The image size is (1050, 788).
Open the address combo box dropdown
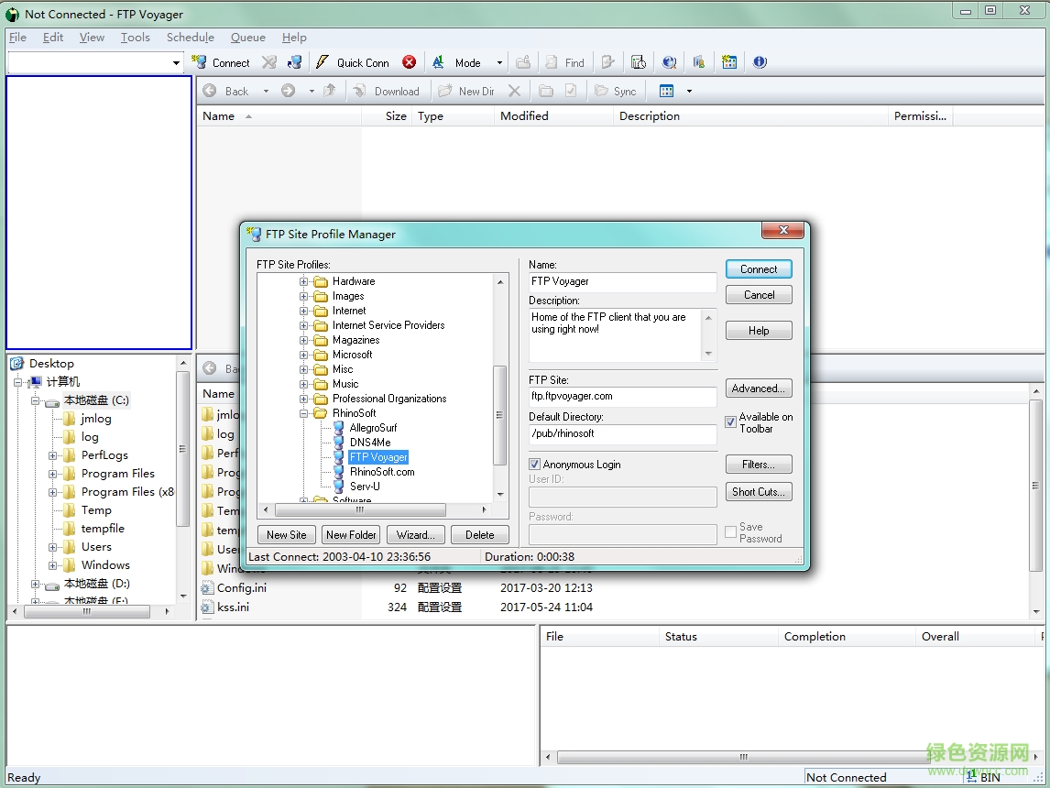point(177,62)
